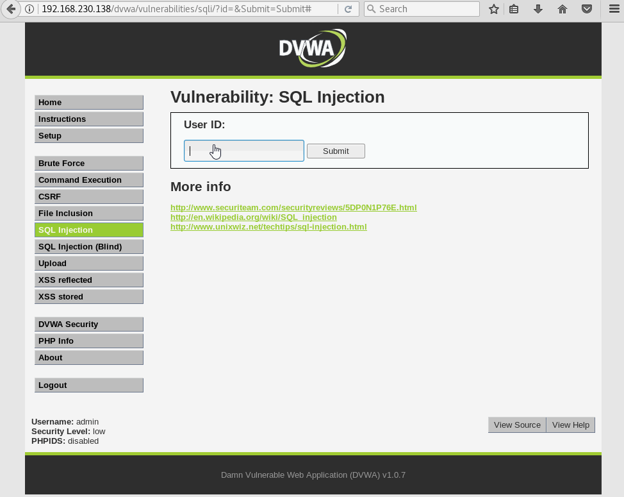Open the securiteam.com security review link

tap(293, 208)
